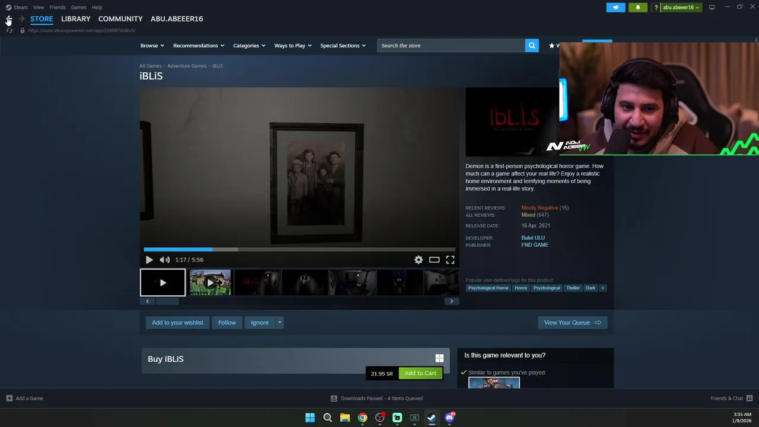
Task: Open the Games menu
Action: coord(78,7)
